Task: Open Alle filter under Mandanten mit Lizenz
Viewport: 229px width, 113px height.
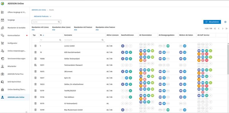Action: (33, 30)
